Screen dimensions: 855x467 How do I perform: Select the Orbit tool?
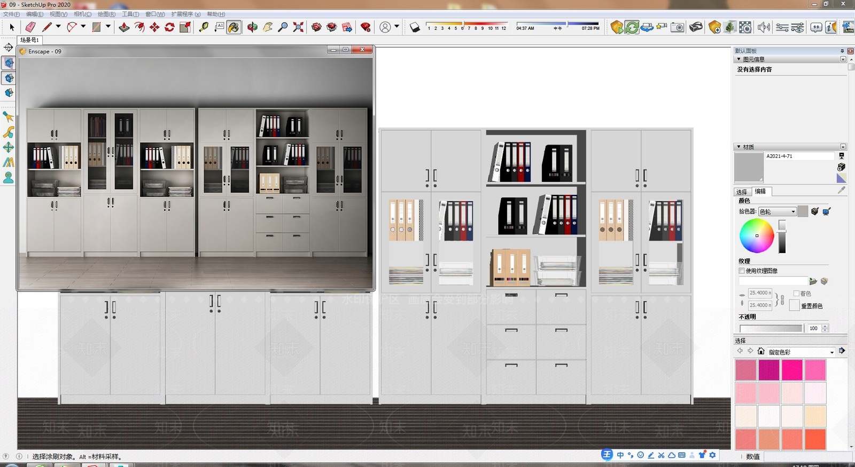[252, 27]
